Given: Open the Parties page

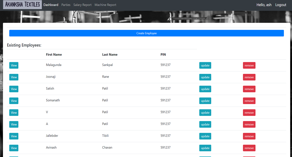Looking at the screenshot, I should point(66,5).
